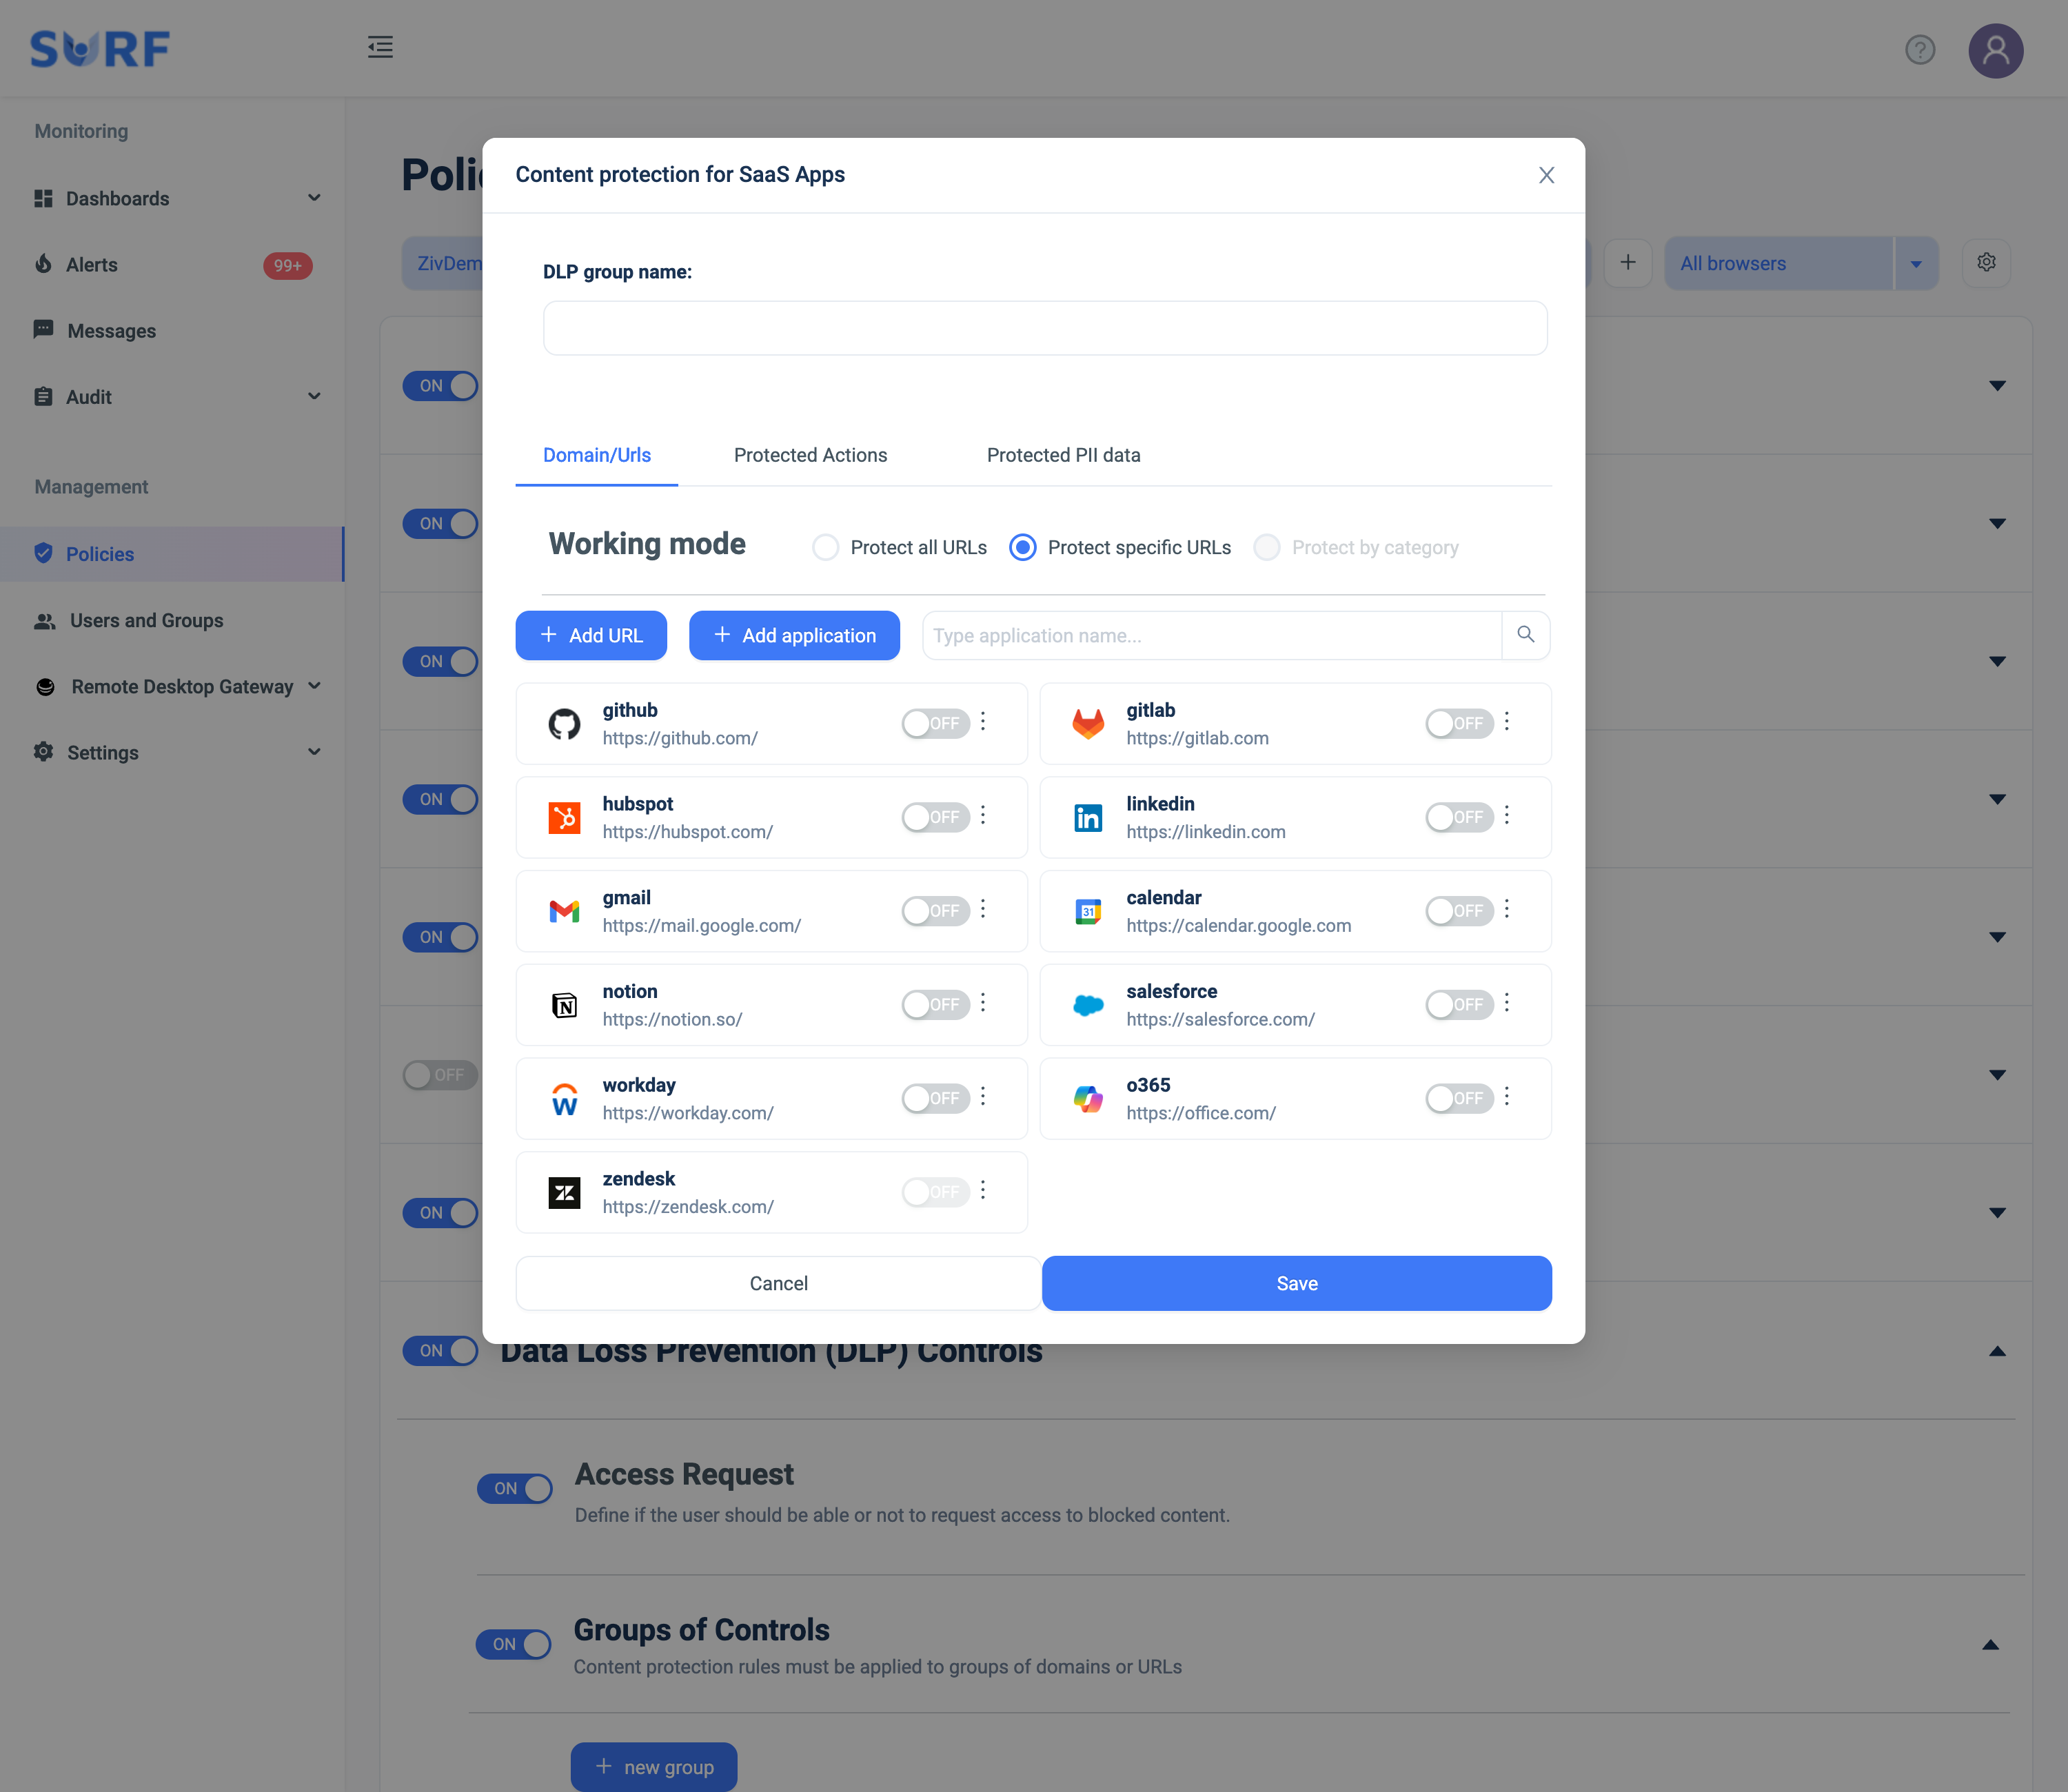Click the SURF logo

click(x=100, y=48)
